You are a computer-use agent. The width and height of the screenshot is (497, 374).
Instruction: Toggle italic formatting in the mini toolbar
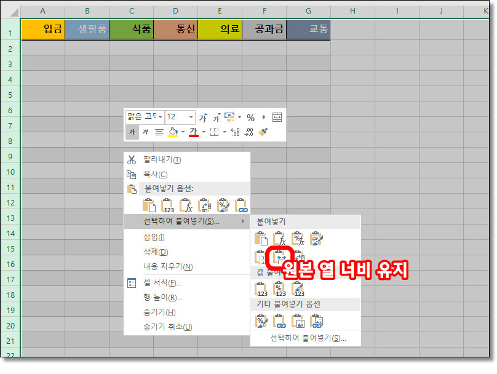(x=144, y=131)
